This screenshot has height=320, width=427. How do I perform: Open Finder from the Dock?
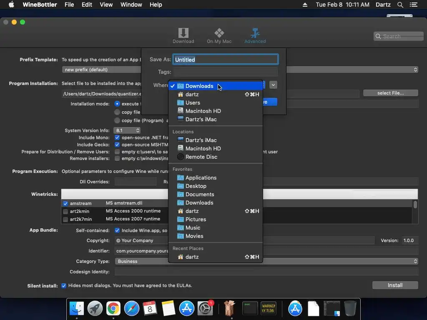click(x=77, y=309)
